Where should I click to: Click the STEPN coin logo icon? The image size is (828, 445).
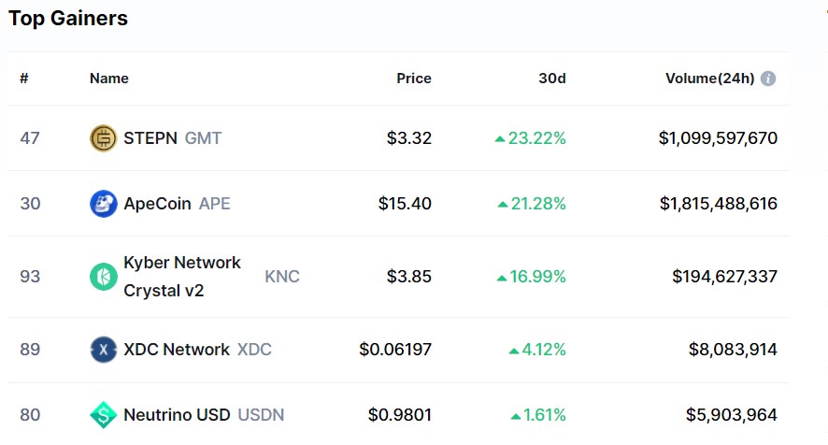[x=104, y=138]
